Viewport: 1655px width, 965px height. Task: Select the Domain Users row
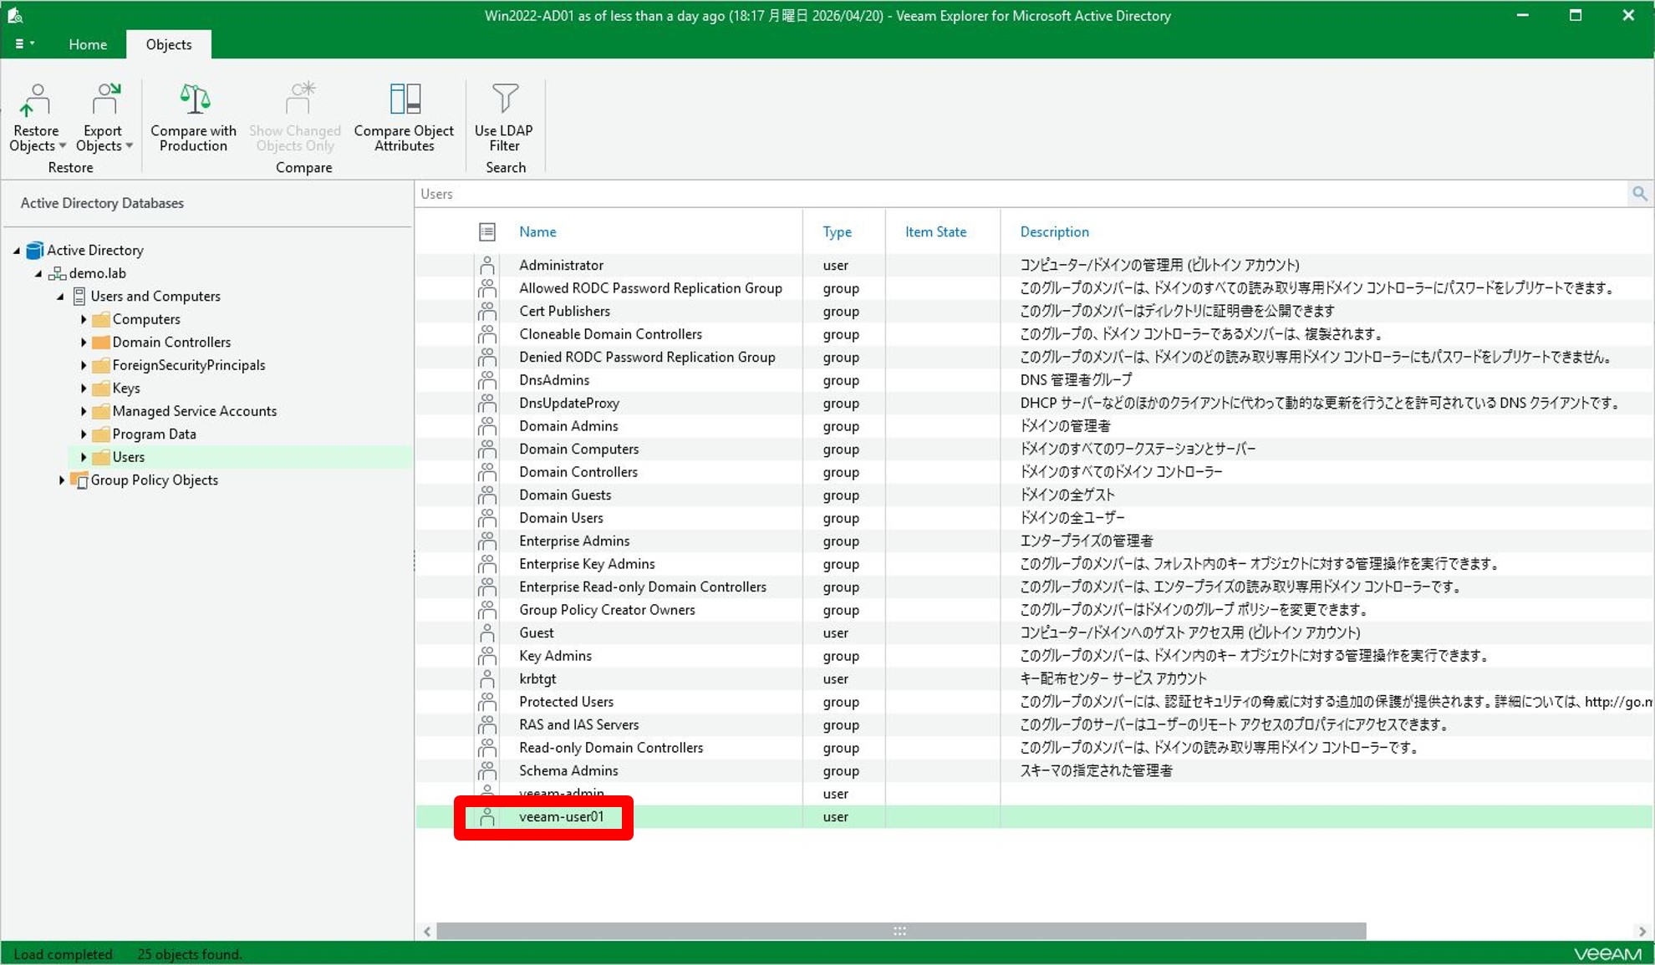coord(1035,518)
